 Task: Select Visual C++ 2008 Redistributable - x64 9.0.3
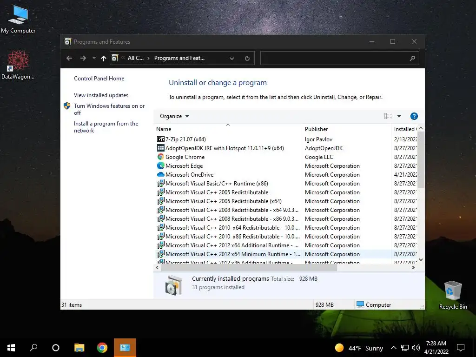tap(231, 210)
